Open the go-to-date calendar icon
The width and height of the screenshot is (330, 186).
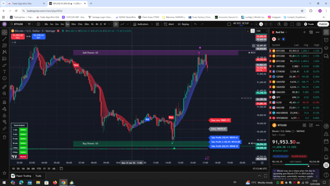pyautogui.click(x=61, y=169)
